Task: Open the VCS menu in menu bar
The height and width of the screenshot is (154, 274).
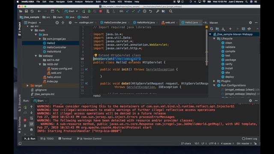Action: tap(119, 2)
